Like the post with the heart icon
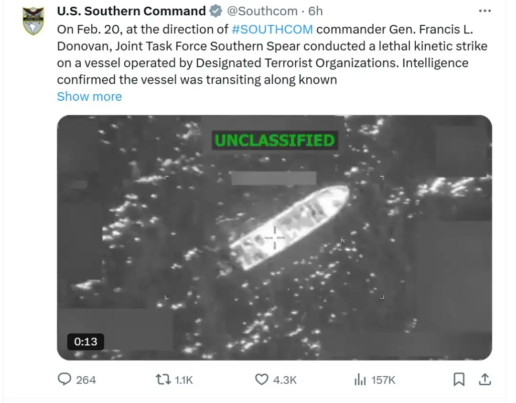 coord(261,380)
